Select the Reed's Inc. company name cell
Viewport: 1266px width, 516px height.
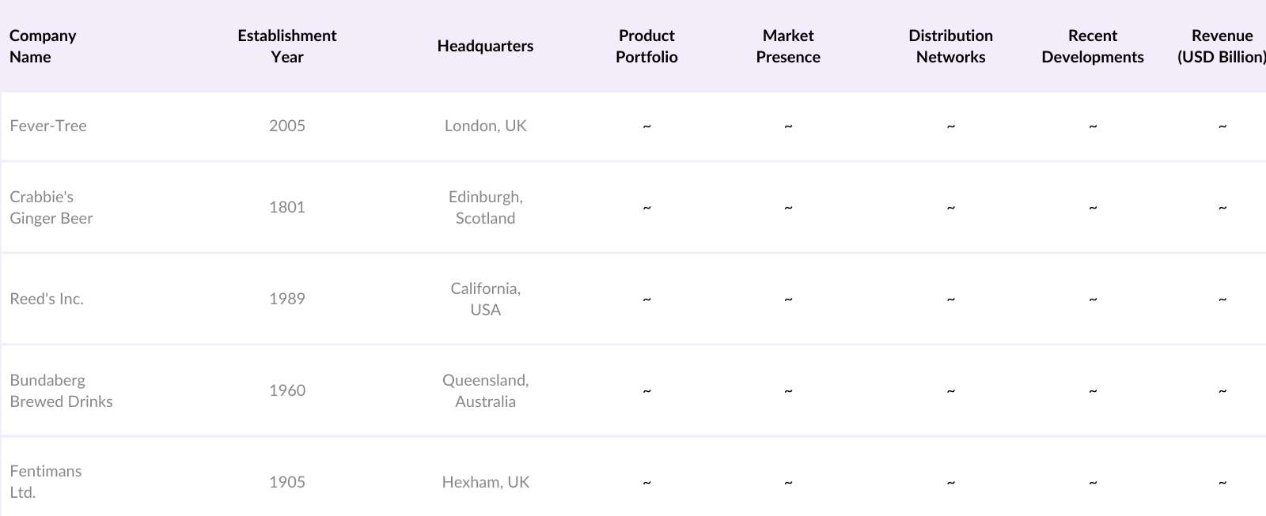click(x=47, y=299)
